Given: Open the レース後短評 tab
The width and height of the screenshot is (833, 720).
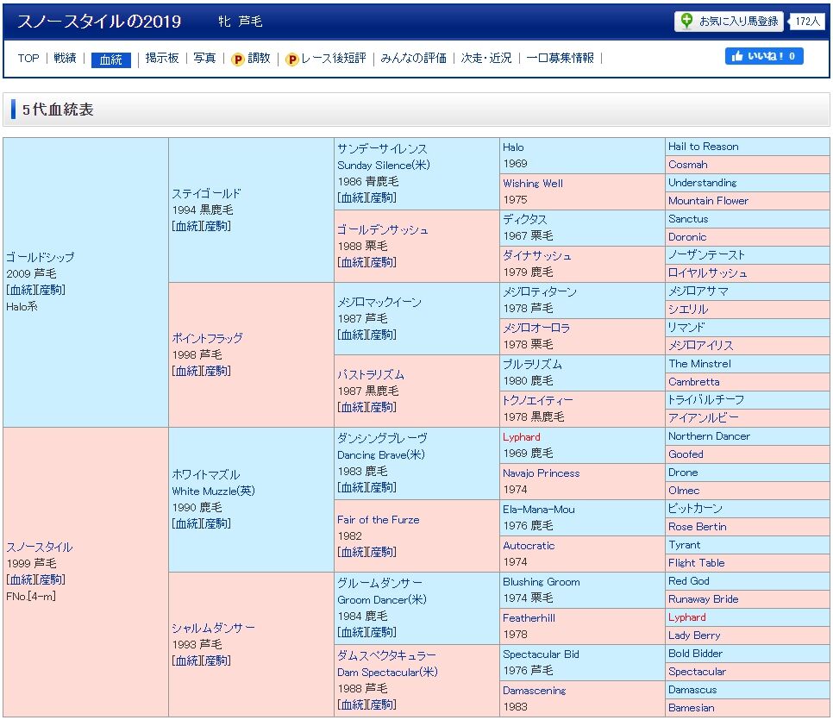Looking at the screenshot, I should (x=333, y=58).
